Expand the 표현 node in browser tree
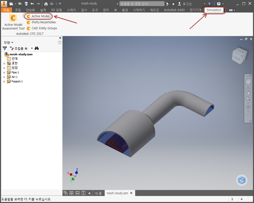Viewport: 254px width, 203px height. click(x=4, y=63)
